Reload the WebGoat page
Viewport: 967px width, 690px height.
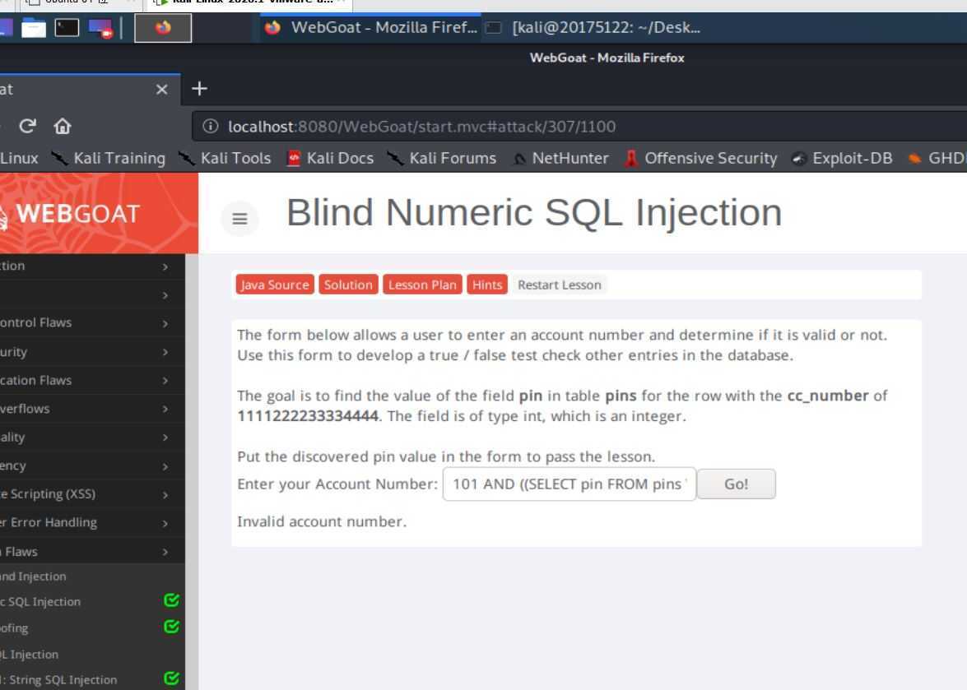point(28,126)
